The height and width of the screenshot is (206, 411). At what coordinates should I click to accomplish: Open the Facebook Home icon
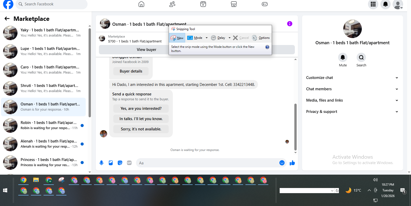[141, 4]
